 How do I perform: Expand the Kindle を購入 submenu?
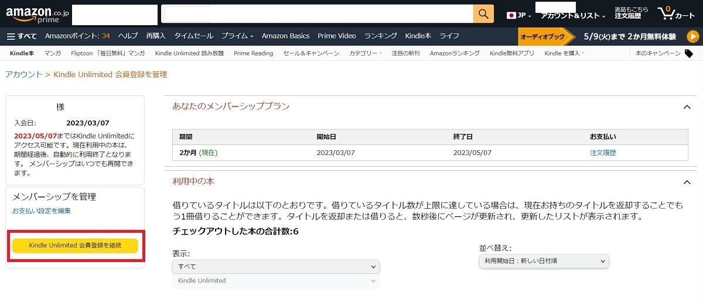(564, 53)
